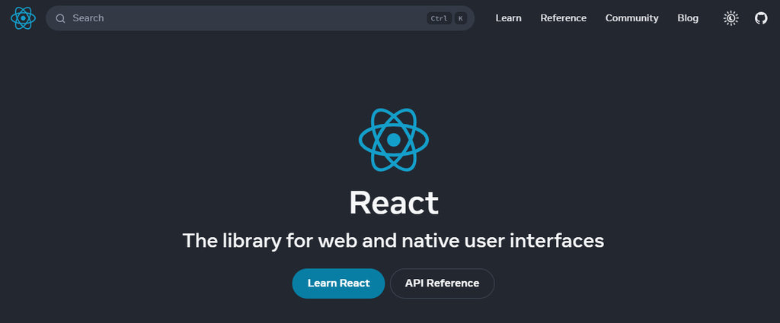
Task: Click the magnifying glass search icon
Action: point(61,18)
